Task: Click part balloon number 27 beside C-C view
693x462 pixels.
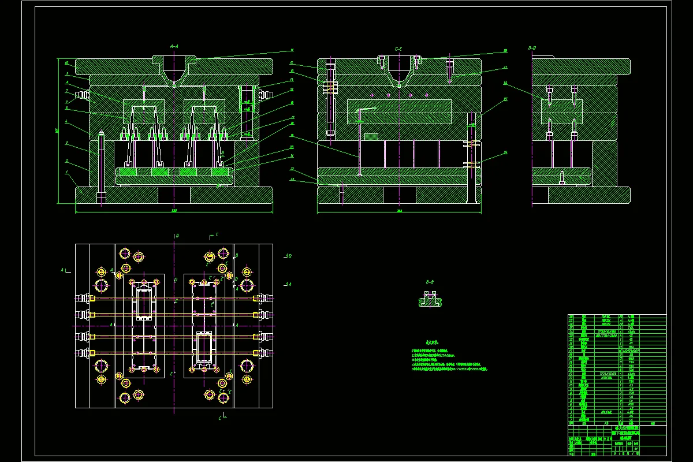Action: [505, 67]
